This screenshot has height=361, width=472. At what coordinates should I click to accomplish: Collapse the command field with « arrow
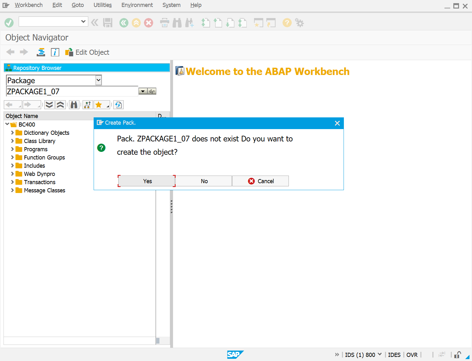click(95, 22)
